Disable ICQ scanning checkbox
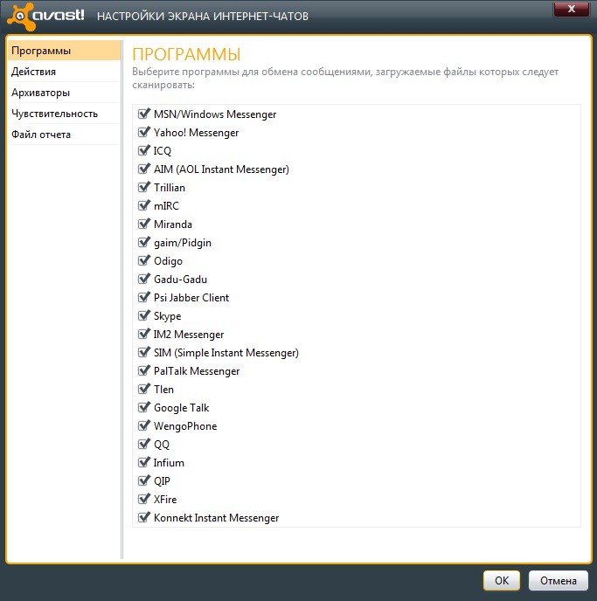The width and height of the screenshot is (597, 601). click(143, 150)
